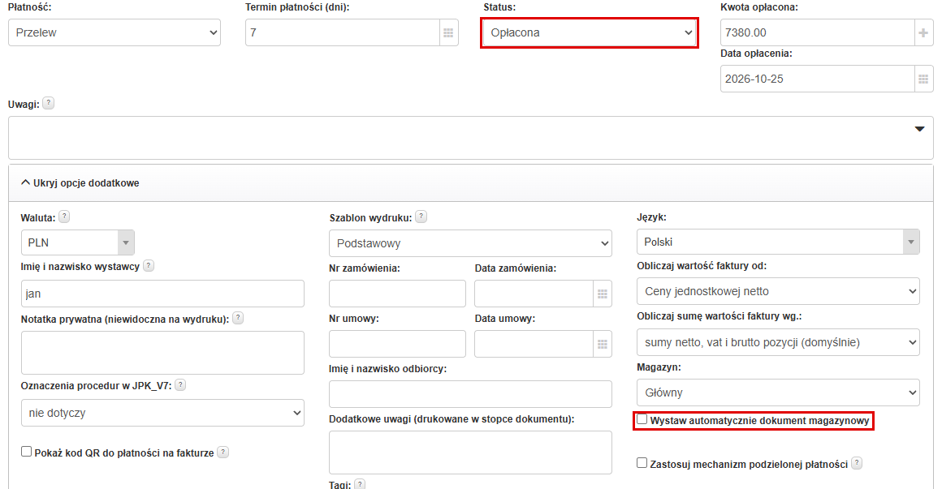The width and height of the screenshot is (942, 489).
Task: Click Kwota opłacona amount field
Action: pos(818,32)
